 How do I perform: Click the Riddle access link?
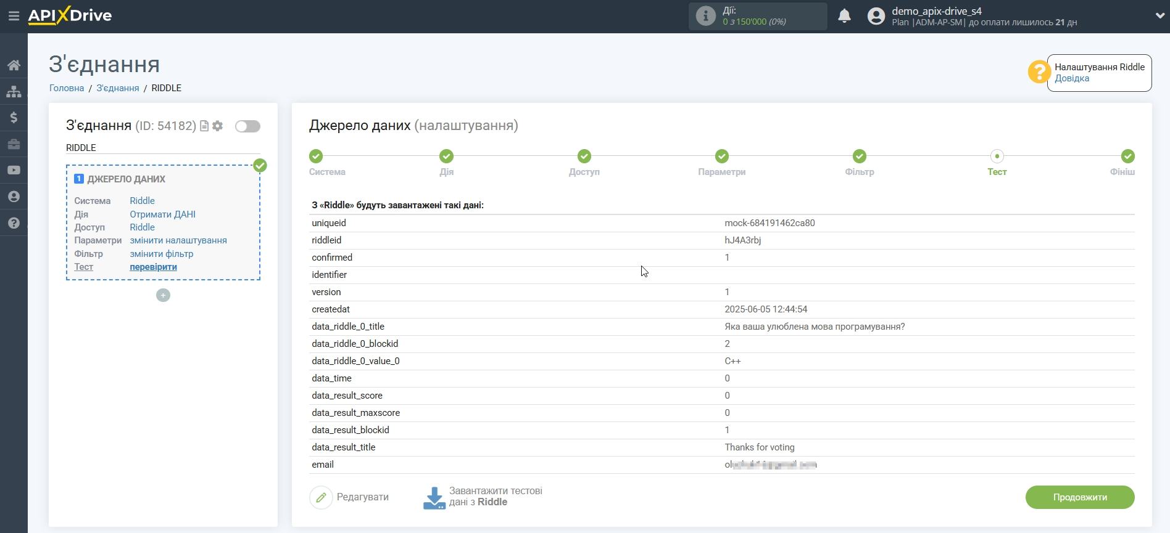click(142, 227)
